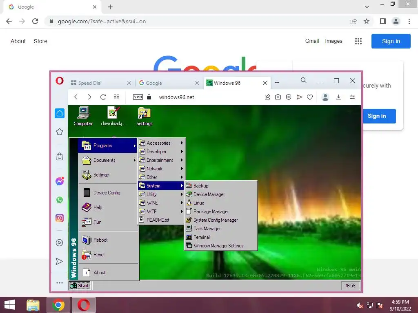Open Settings in the Start menu
The image size is (418, 313).
108,175
